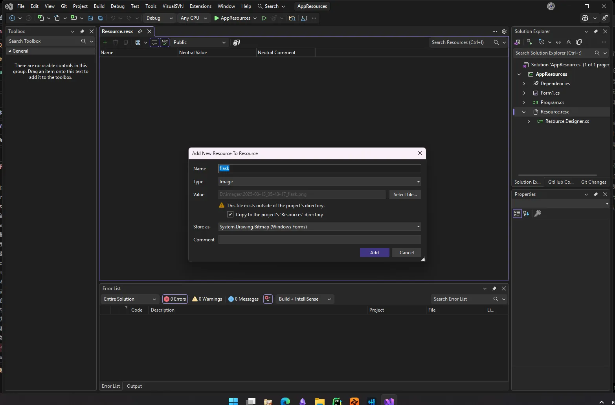This screenshot has width=615, height=405.
Task: Open the Store as dropdown
Action: pyautogui.click(x=319, y=227)
